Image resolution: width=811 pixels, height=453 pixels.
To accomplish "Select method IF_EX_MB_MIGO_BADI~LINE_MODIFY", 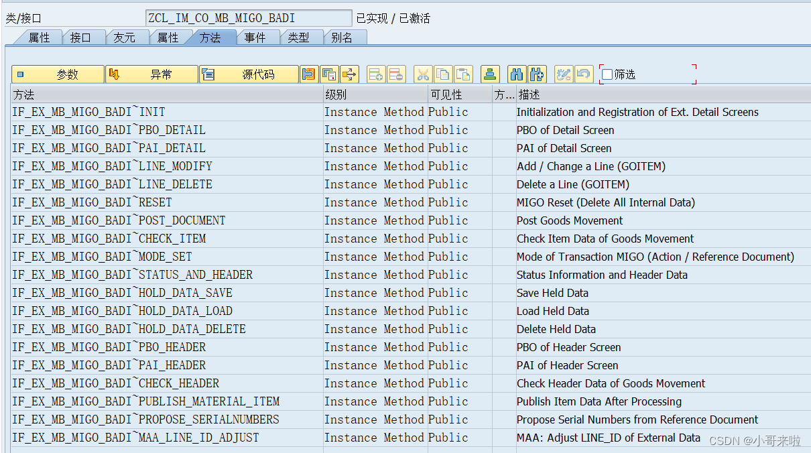I will point(112,166).
